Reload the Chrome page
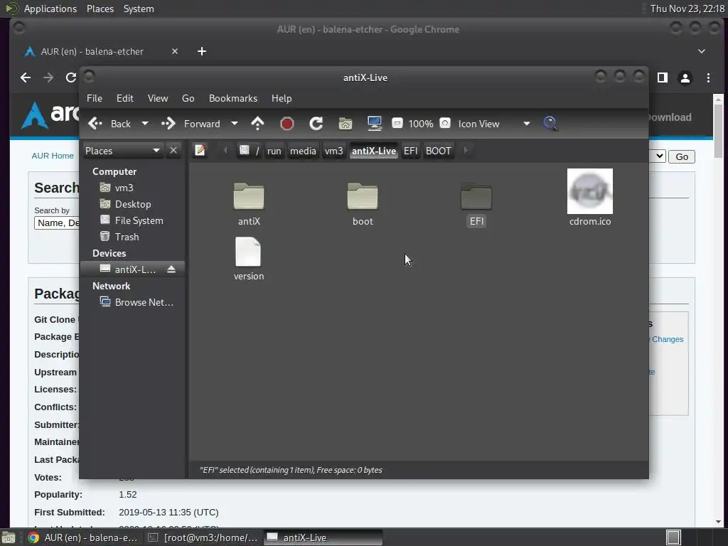Screen dimensions: 728x546 point(70,77)
